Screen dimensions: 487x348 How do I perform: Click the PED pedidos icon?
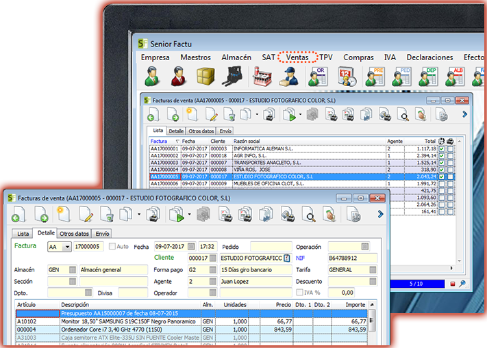point(401,76)
